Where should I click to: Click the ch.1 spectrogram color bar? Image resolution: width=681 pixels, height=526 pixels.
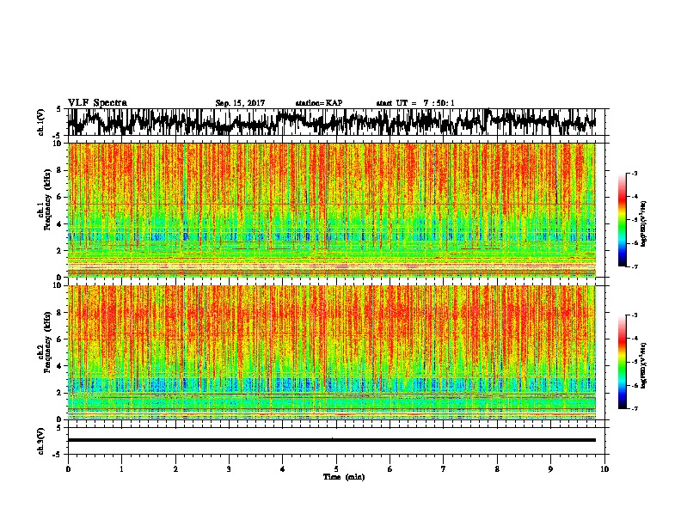pyautogui.click(x=622, y=220)
